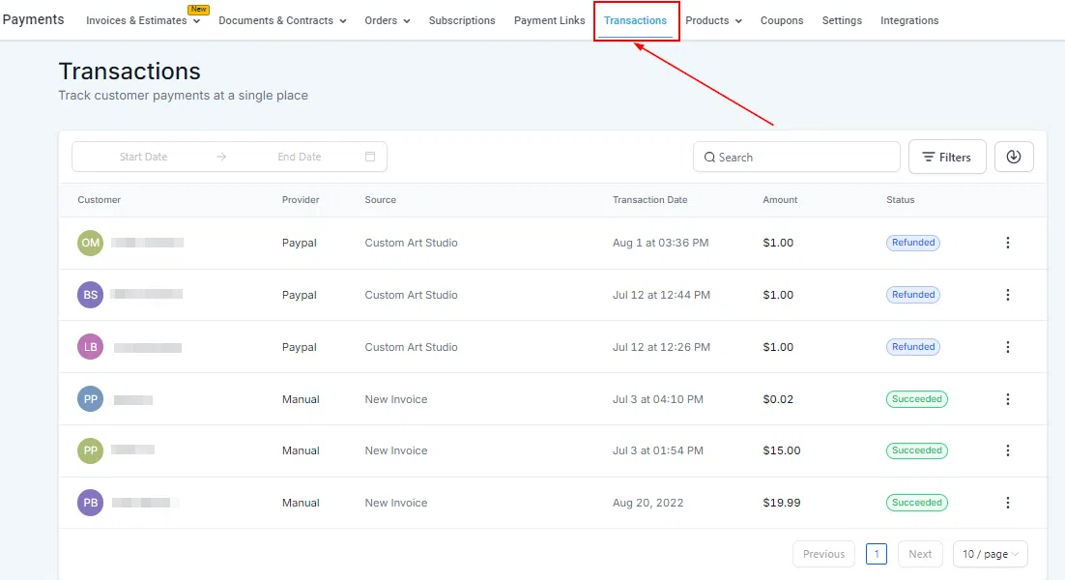Open the Filters button

click(947, 157)
